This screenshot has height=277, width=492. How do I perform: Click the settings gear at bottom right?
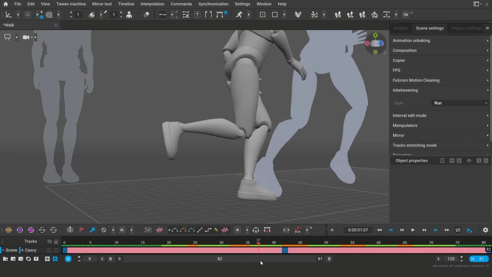point(485,230)
